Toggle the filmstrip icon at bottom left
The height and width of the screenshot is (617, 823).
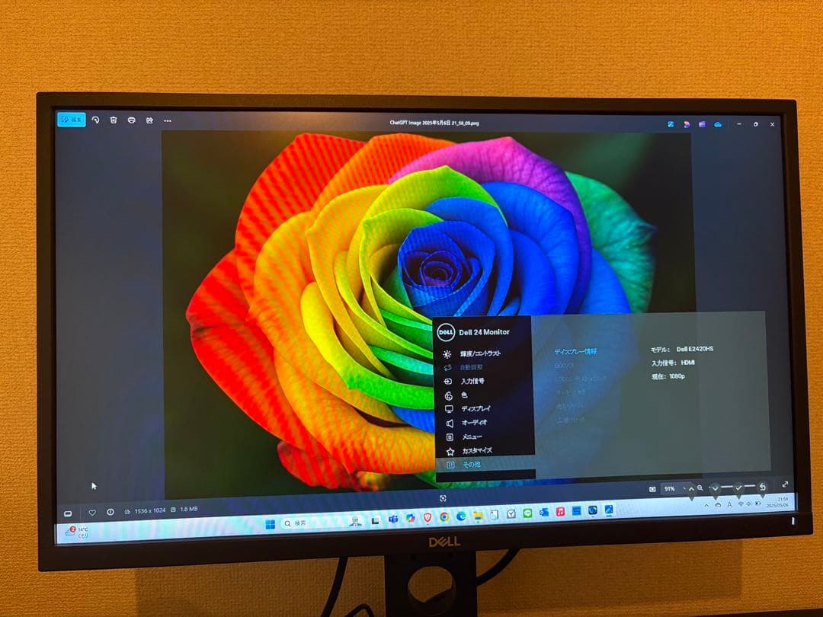(x=68, y=513)
